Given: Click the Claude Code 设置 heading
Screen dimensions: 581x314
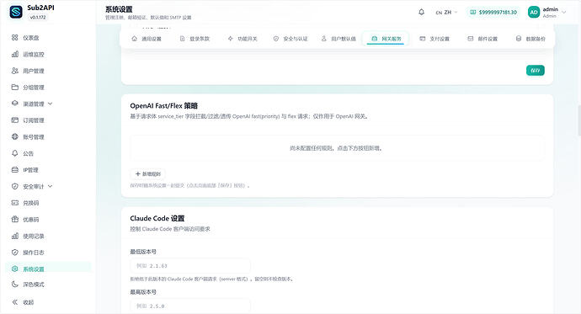Looking at the screenshot, I should [157, 218].
